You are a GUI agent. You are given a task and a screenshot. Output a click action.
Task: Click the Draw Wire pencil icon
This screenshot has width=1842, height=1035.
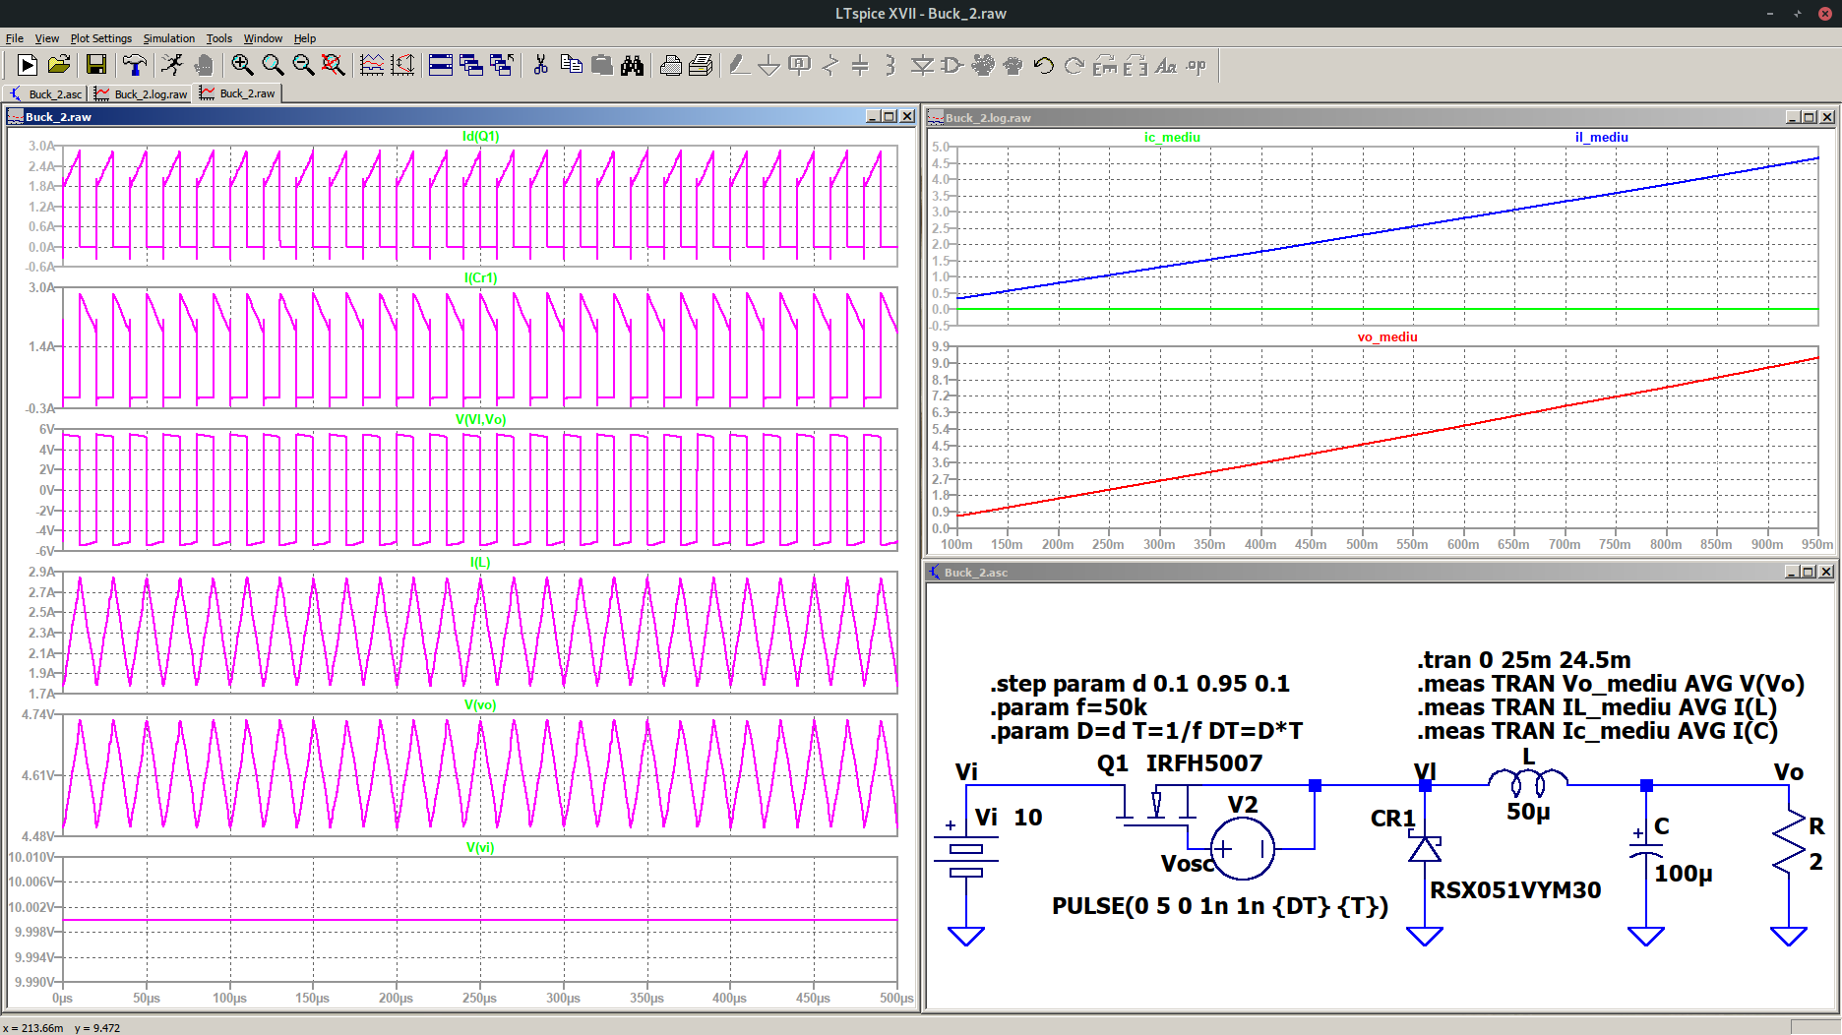(x=739, y=66)
